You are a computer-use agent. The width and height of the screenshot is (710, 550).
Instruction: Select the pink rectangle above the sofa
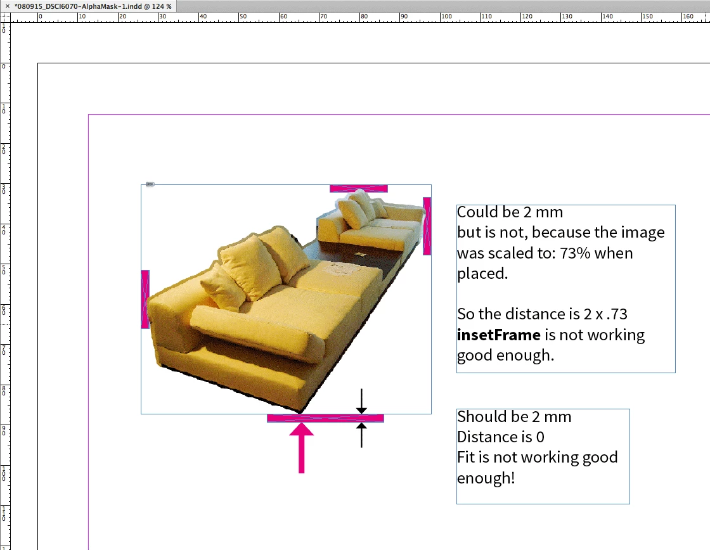(359, 188)
